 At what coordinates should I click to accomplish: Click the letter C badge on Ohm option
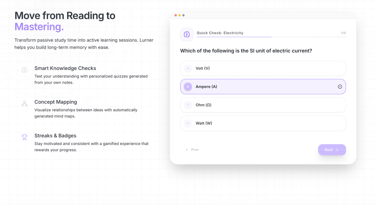(x=188, y=105)
